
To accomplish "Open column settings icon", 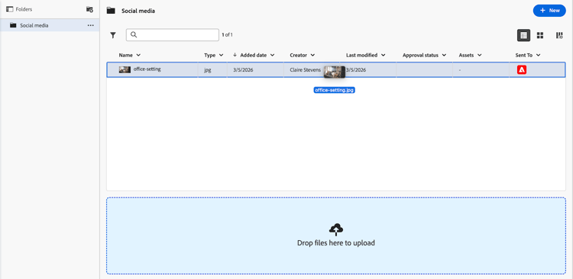I will click(x=559, y=35).
